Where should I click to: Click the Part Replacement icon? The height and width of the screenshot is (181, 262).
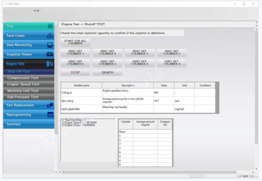pos(50,105)
